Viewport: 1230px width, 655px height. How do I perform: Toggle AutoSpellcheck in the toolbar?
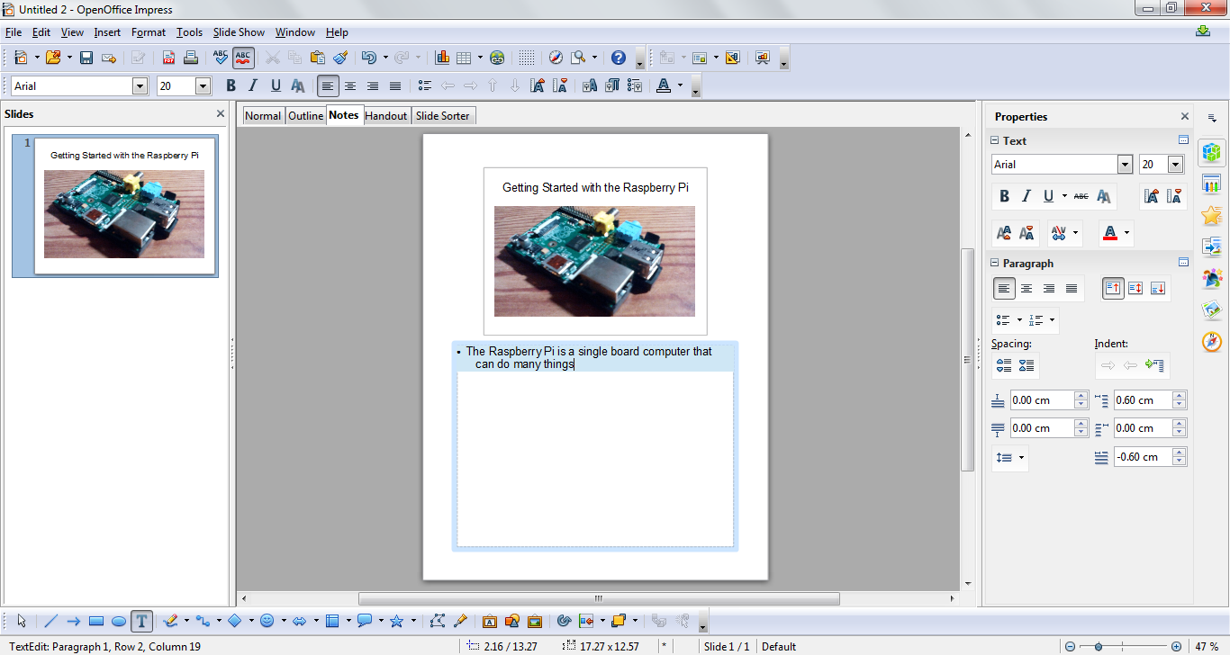[243, 58]
